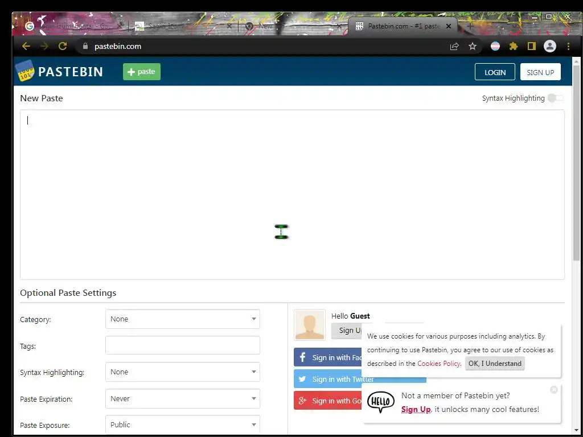Image resolution: width=583 pixels, height=437 pixels.
Task: Click the HELLO speech bubble icon
Action: pos(381,402)
